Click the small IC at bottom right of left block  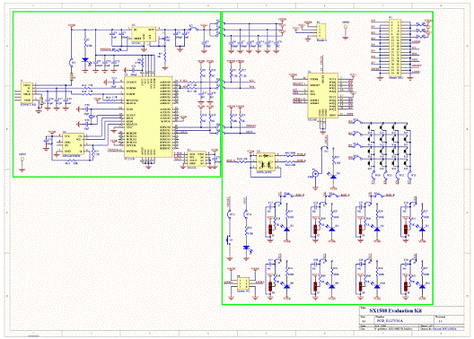click(197, 159)
